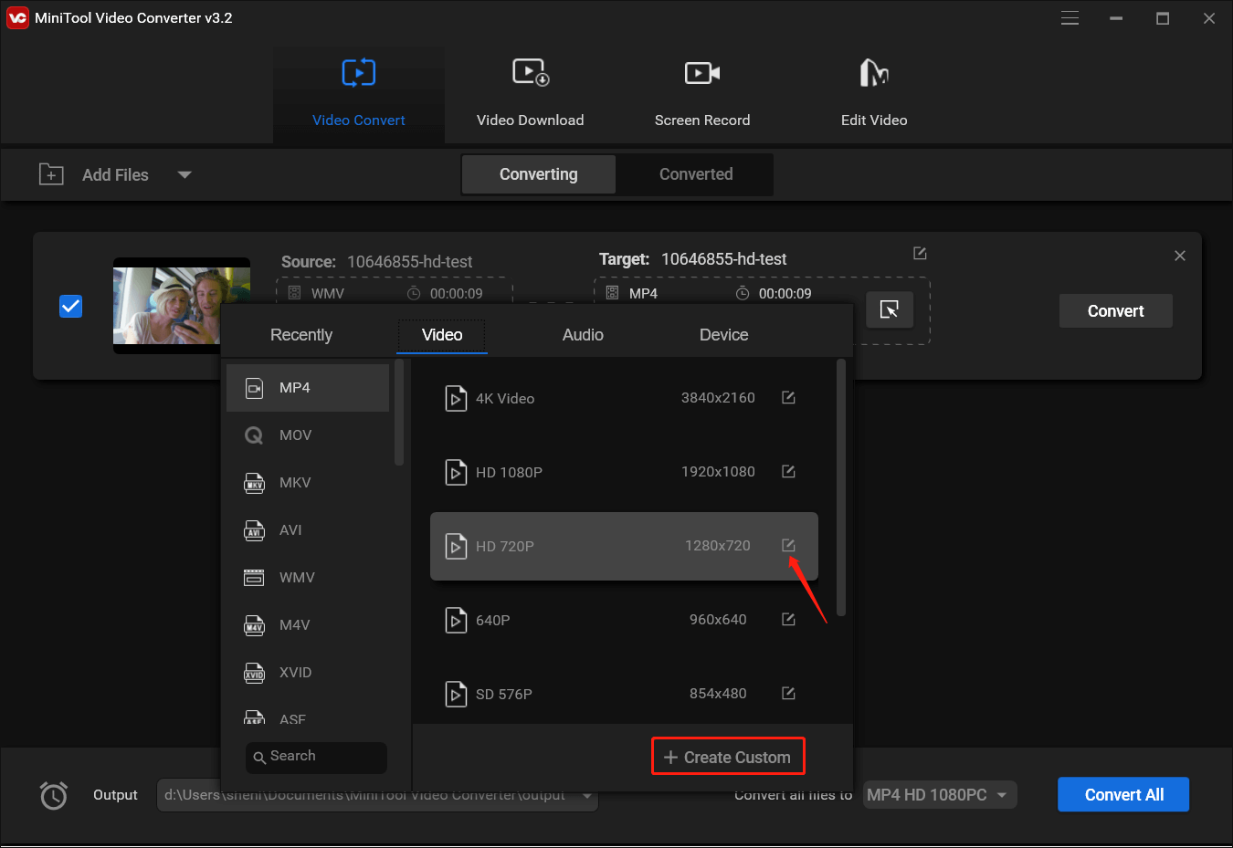
Task: Remove the file from the list
Action: [1180, 256]
